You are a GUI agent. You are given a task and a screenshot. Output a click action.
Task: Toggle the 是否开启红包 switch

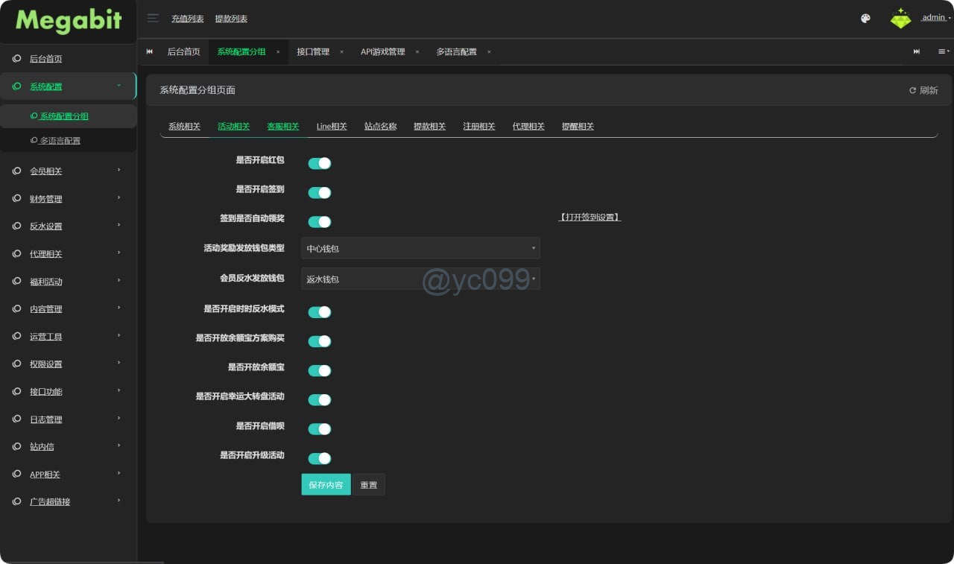click(x=320, y=163)
